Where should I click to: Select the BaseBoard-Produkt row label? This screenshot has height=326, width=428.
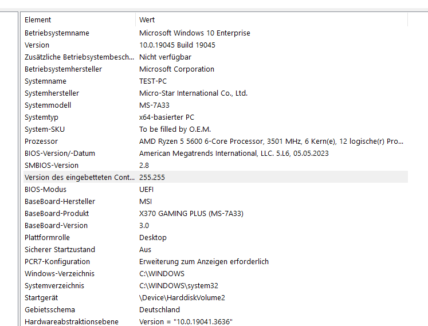[x=57, y=213]
